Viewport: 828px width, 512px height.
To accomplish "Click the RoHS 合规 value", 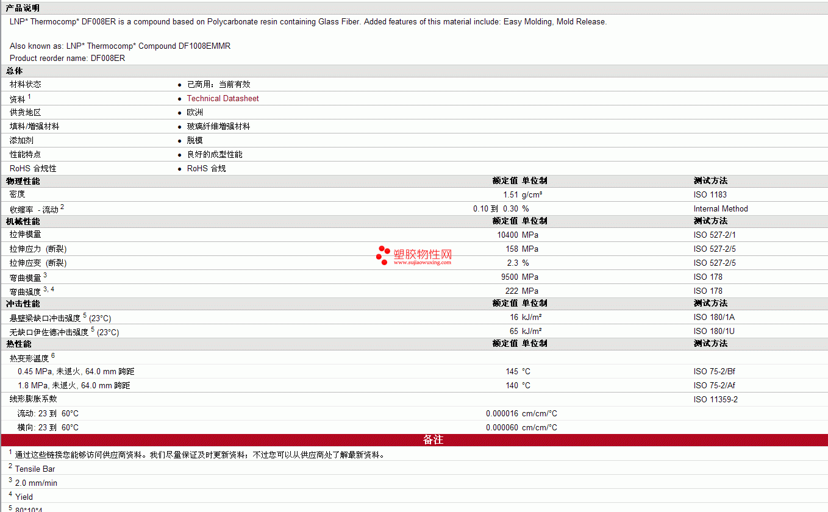I will pyautogui.click(x=206, y=168).
